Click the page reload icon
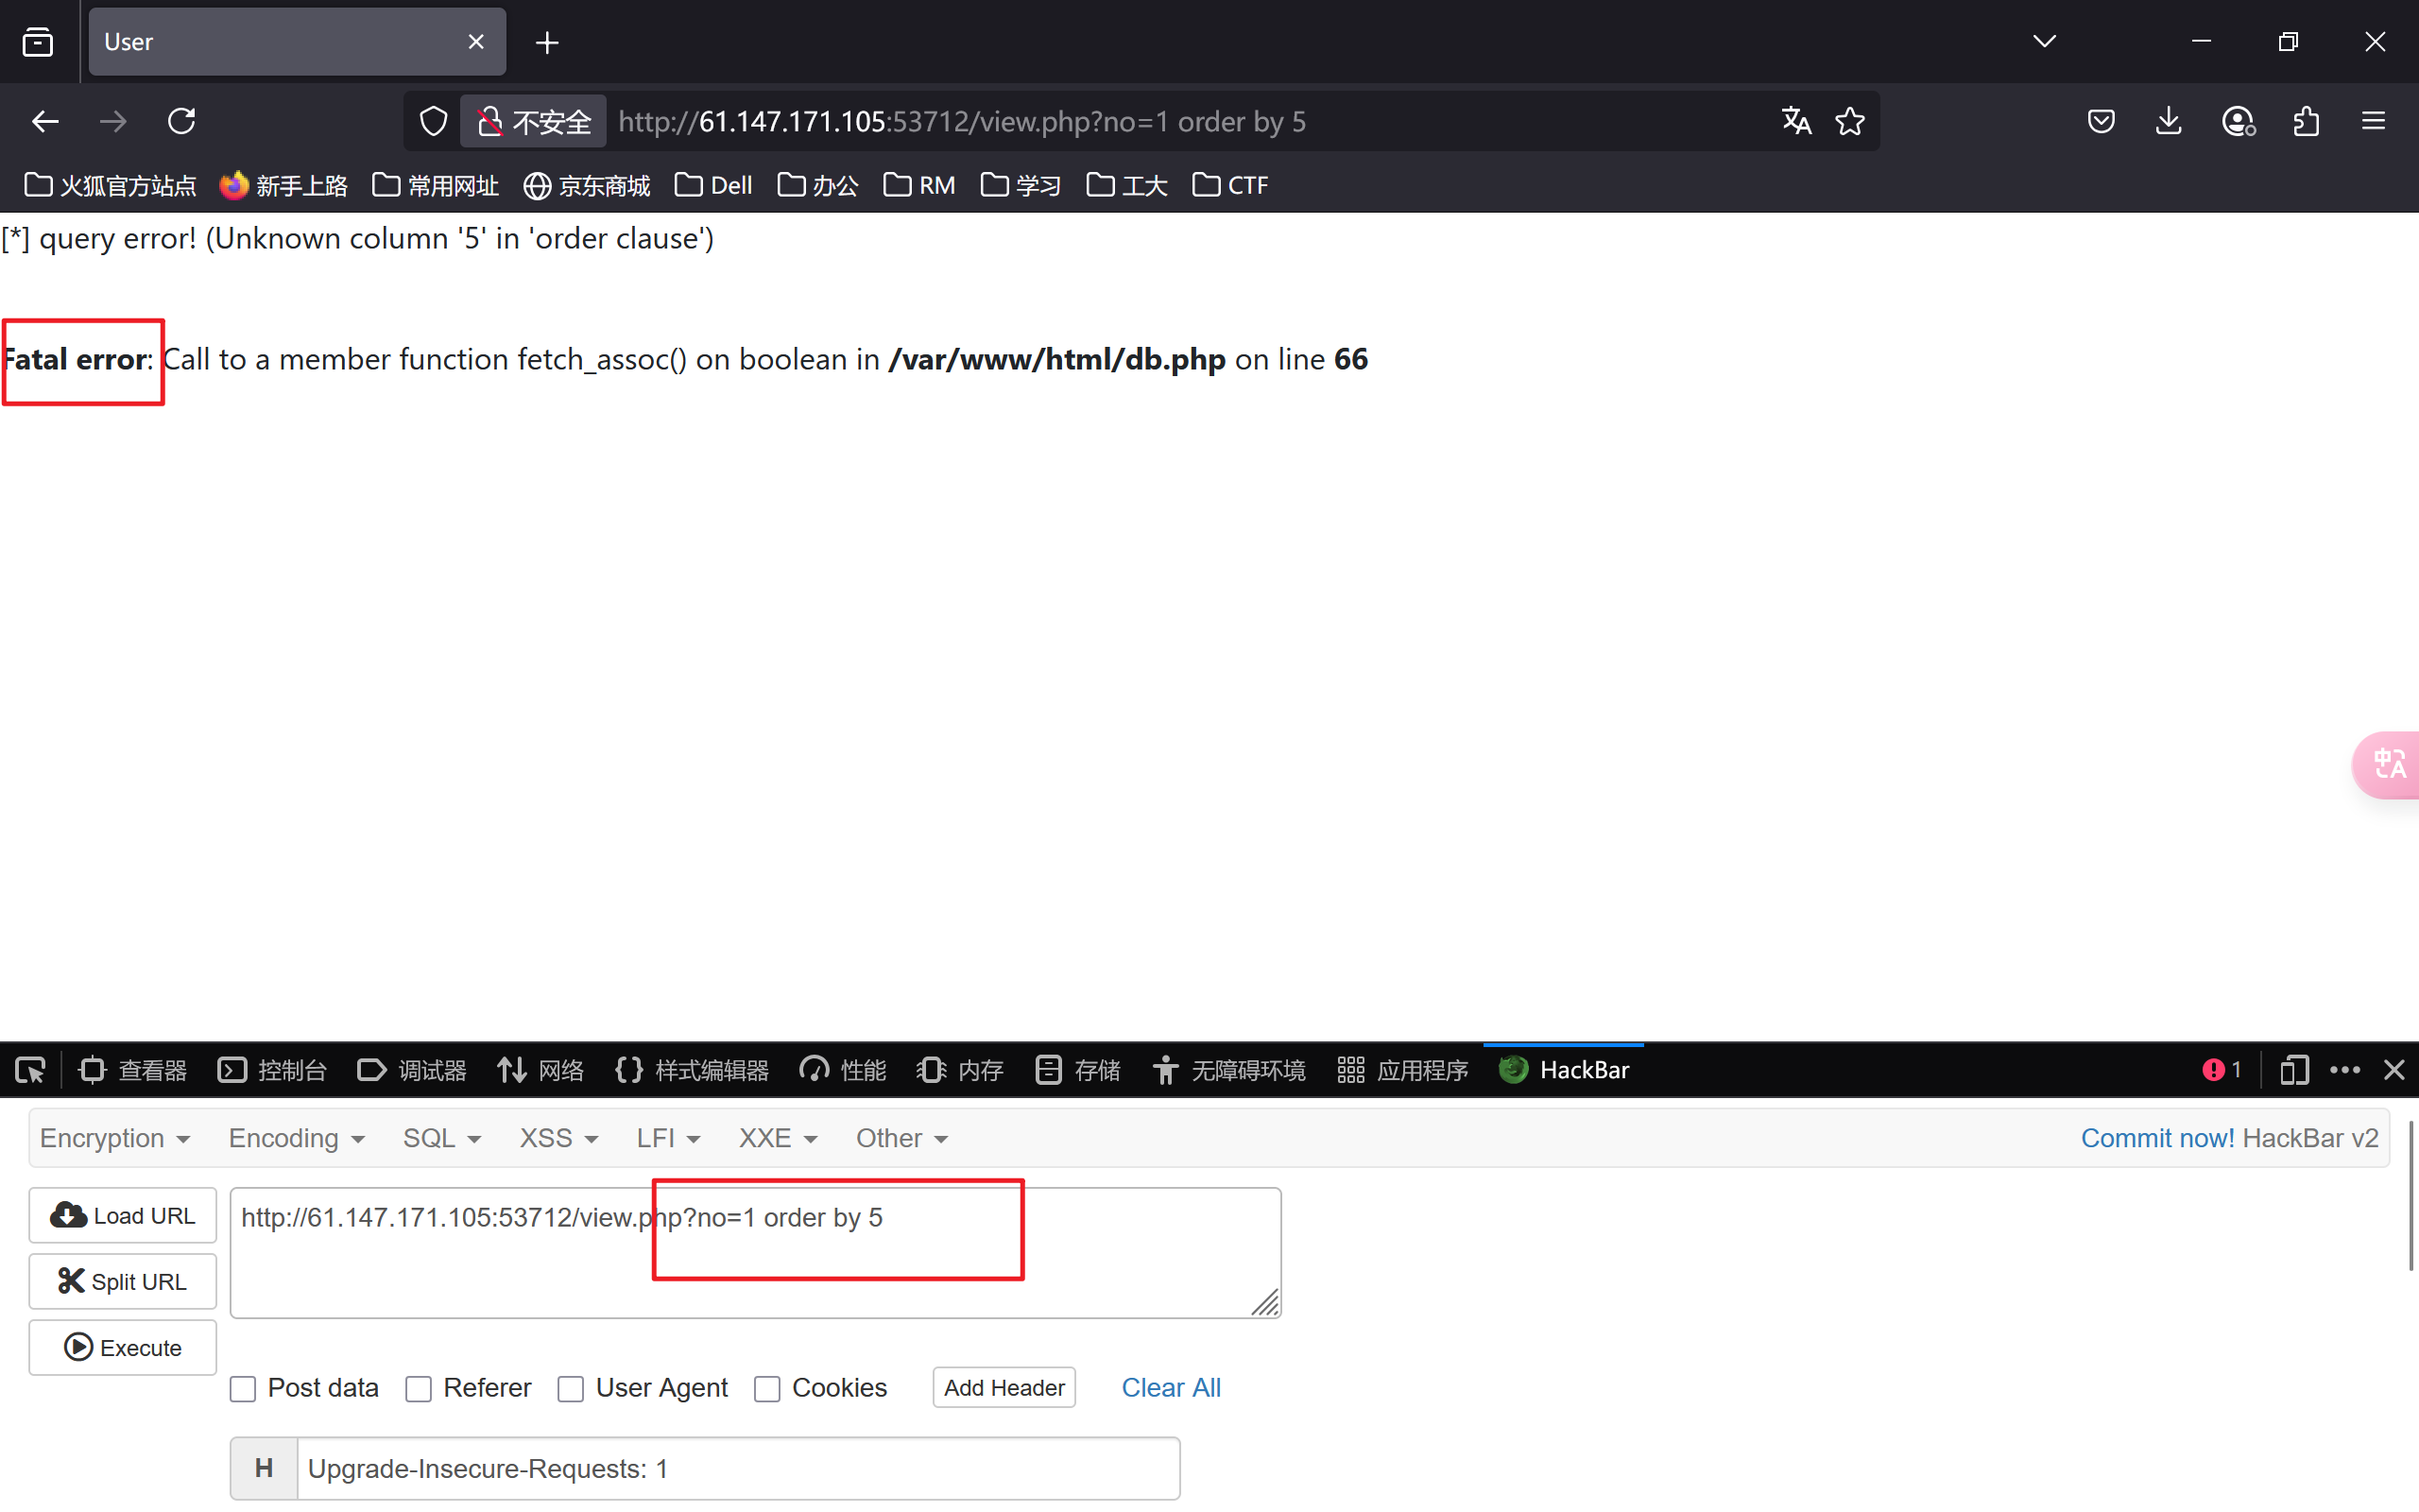 pos(180,122)
